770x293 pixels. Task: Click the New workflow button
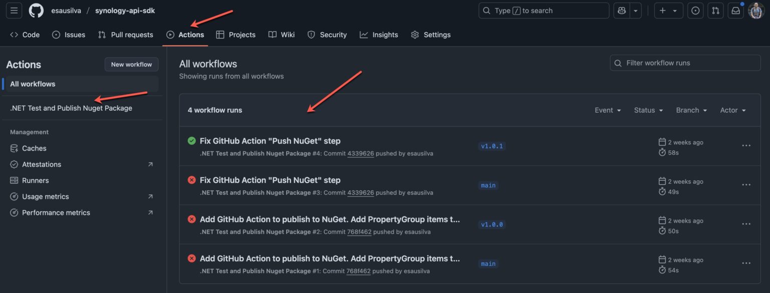point(131,64)
